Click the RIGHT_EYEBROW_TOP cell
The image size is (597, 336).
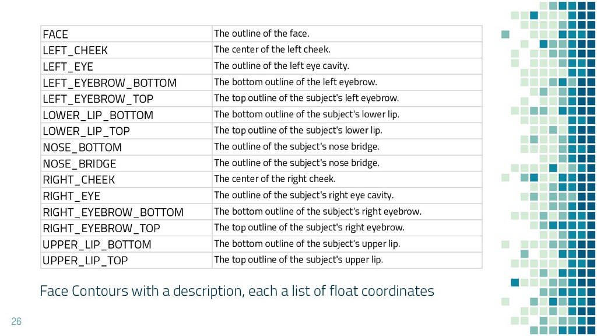[101, 228]
